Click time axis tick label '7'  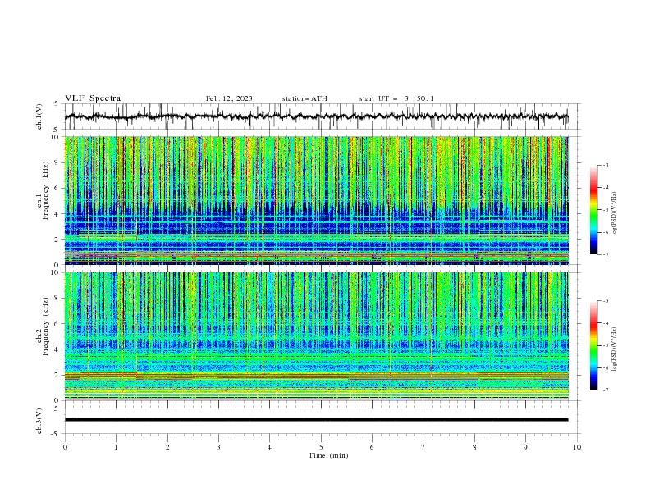click(423, 447)
